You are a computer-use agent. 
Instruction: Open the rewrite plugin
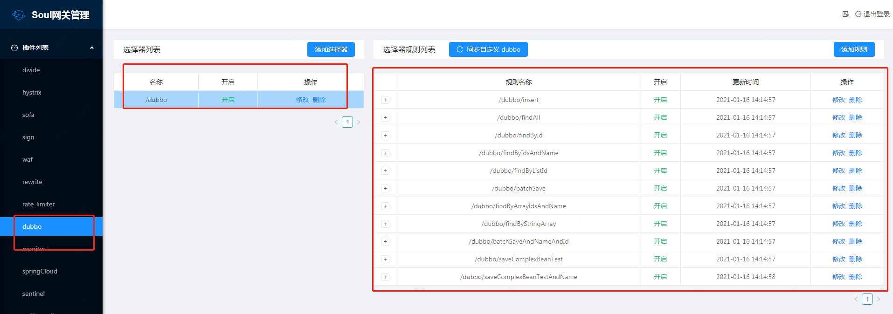pos(51,182)
